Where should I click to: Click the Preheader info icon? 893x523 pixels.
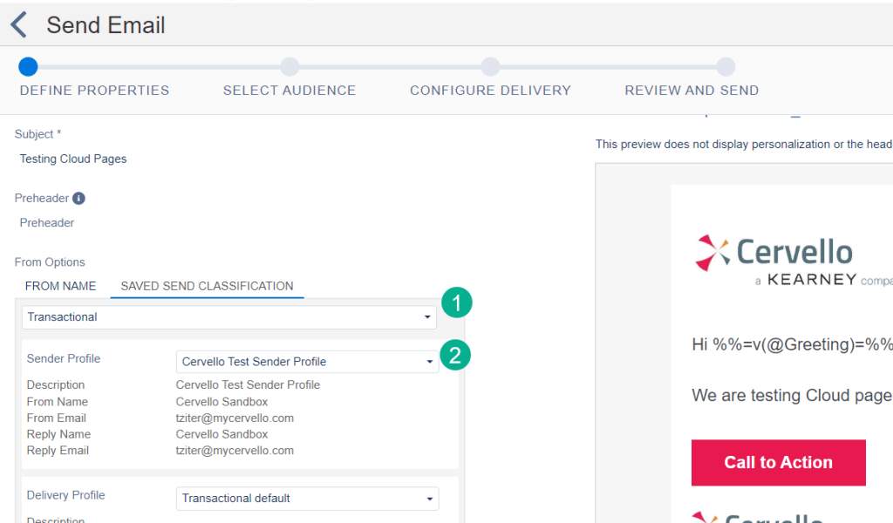78,199
